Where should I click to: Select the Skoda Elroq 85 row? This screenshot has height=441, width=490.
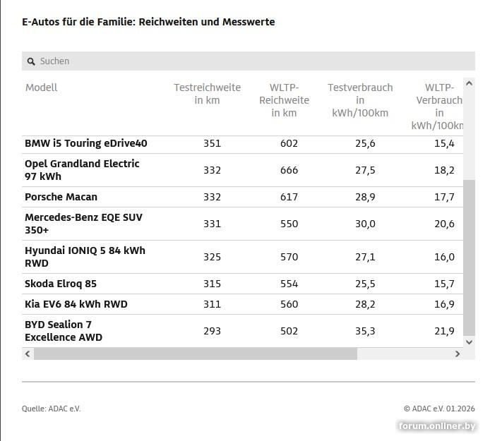[61, 284]
